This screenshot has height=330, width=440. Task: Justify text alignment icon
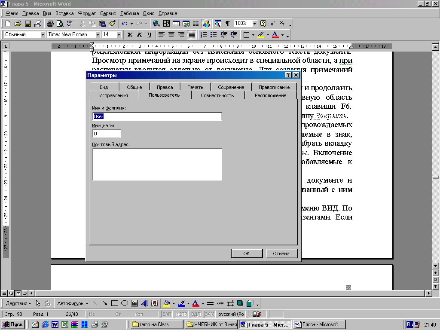coord(191,34)
